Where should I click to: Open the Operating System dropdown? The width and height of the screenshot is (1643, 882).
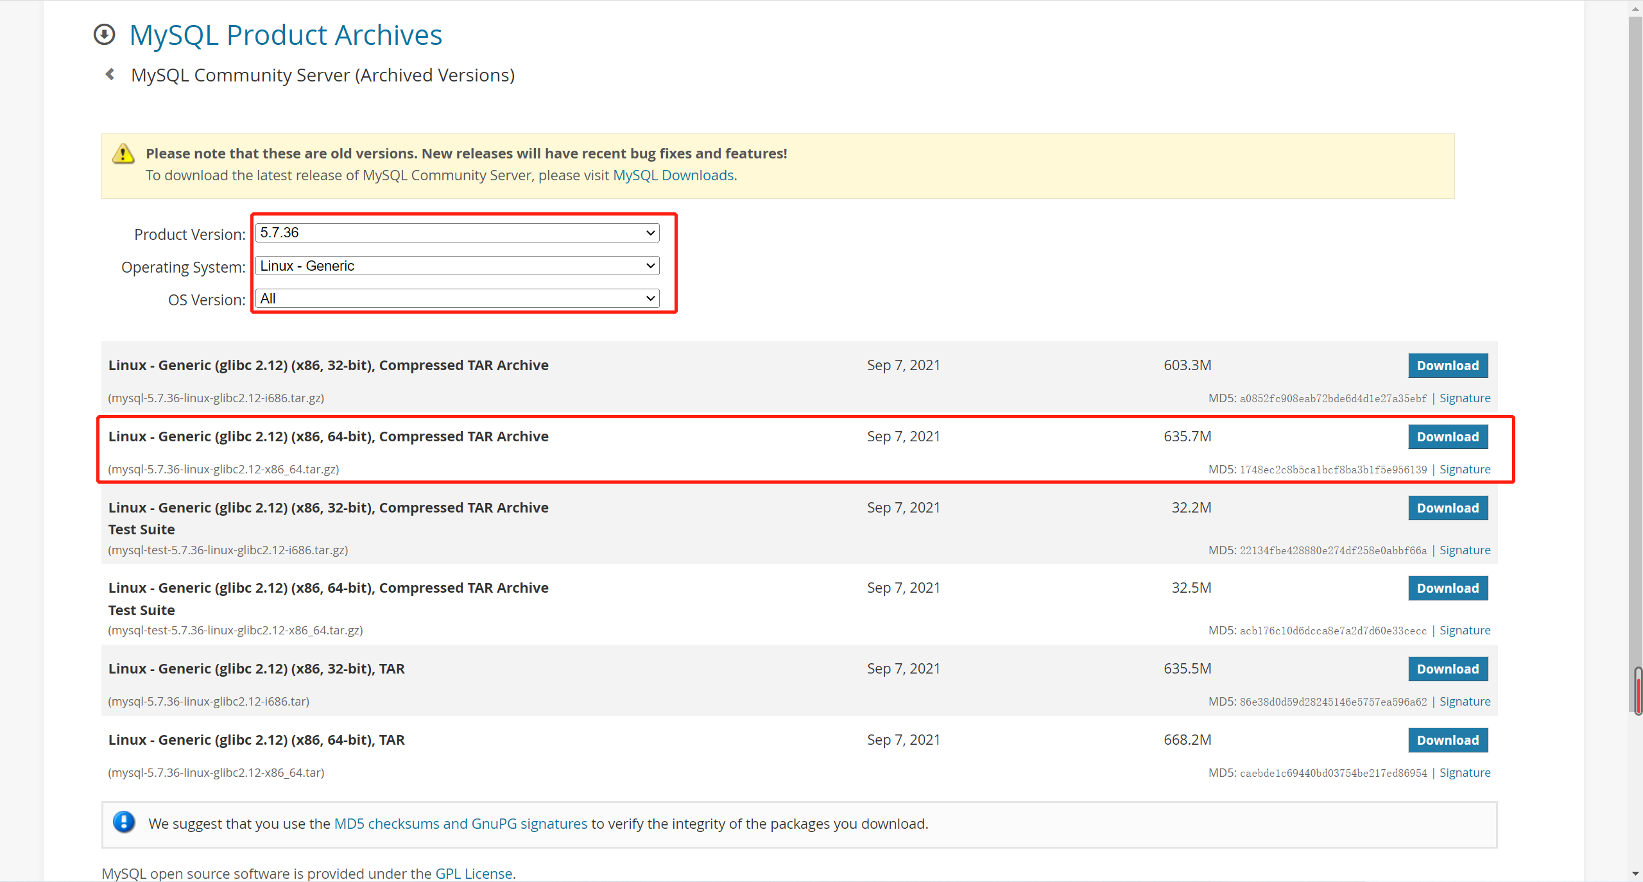click(458, 266)
